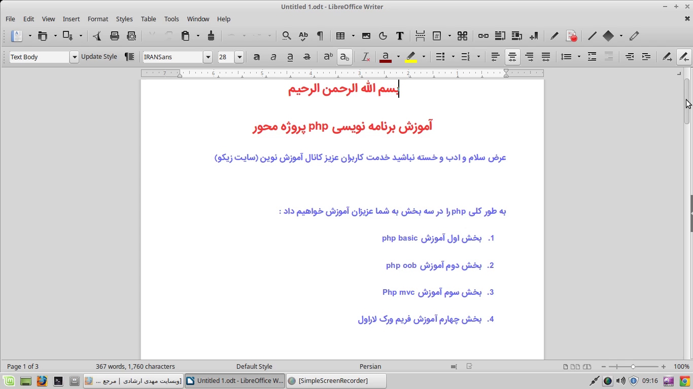Click the Insert Text Box icon
This screenshot has width=693, height=389.
tap(400, 36)
